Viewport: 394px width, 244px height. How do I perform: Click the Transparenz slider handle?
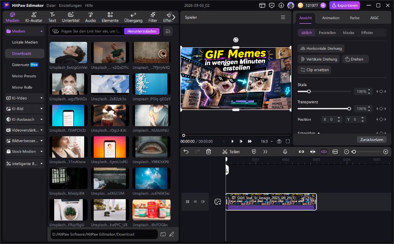[349, 108]
